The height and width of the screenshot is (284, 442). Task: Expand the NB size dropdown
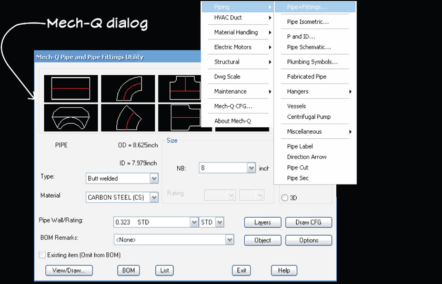point(251,168)
